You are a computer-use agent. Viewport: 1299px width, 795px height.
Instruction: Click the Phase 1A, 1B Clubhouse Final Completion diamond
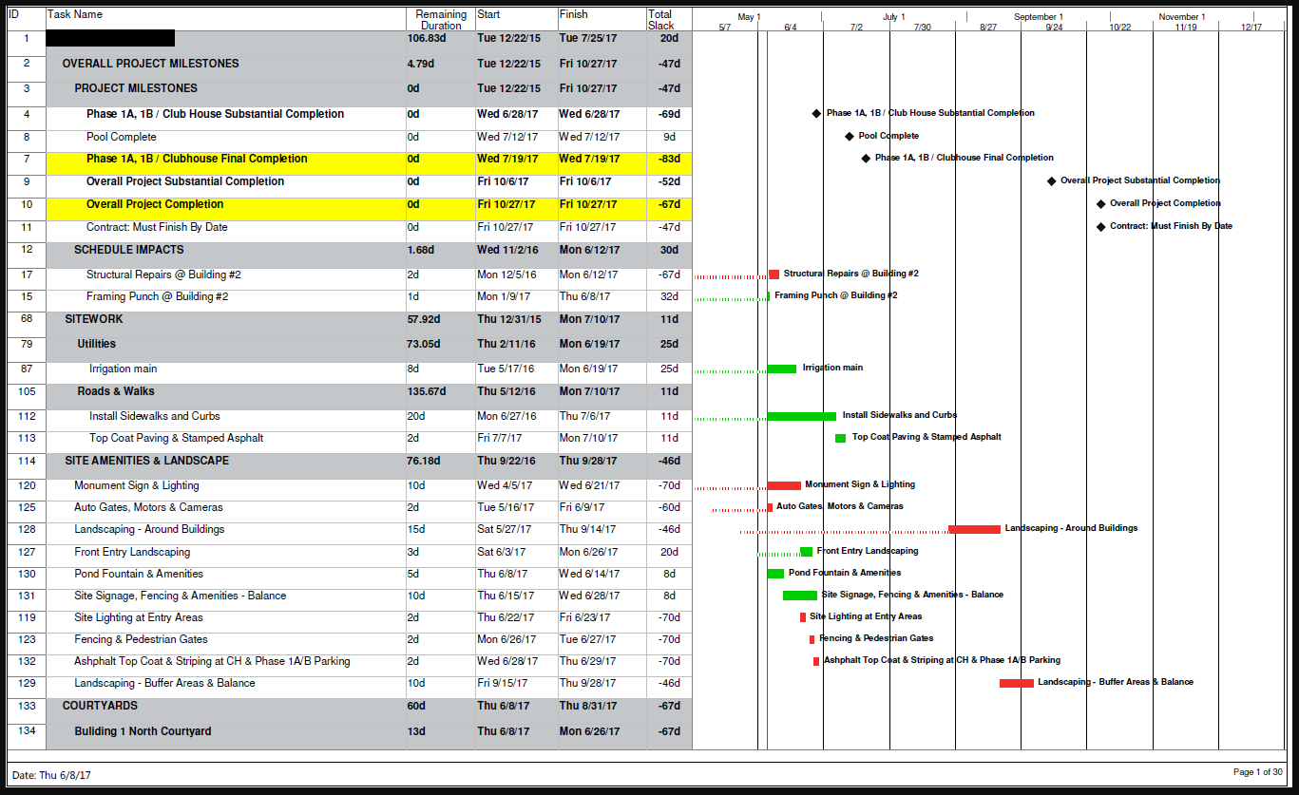864,158
